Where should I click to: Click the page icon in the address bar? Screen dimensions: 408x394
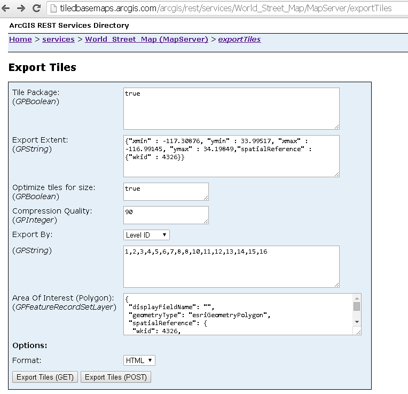pos(53,9)
